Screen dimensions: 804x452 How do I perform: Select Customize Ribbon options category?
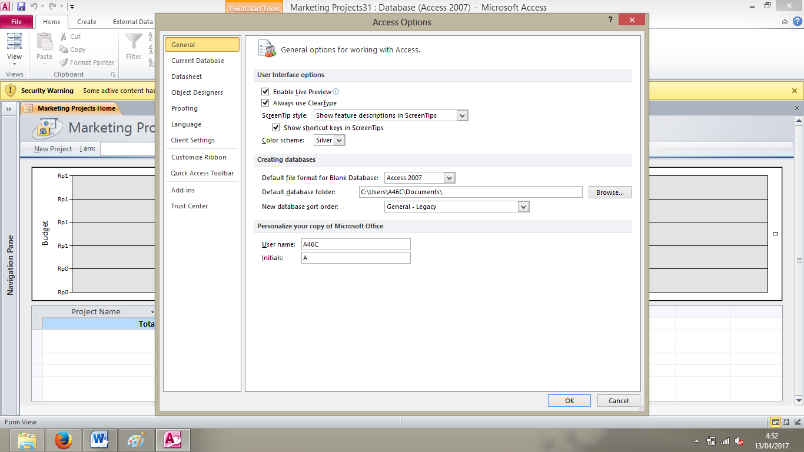click(199, 157)
